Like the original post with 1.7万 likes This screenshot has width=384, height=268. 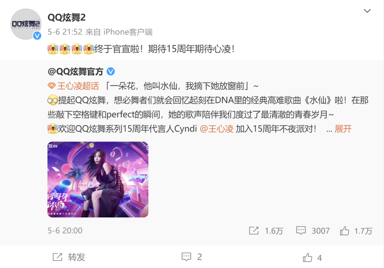tap(356, 231)
